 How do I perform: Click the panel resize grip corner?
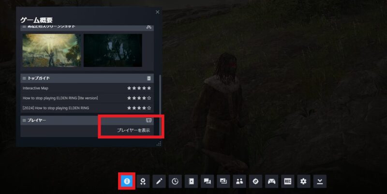[159, 143]
